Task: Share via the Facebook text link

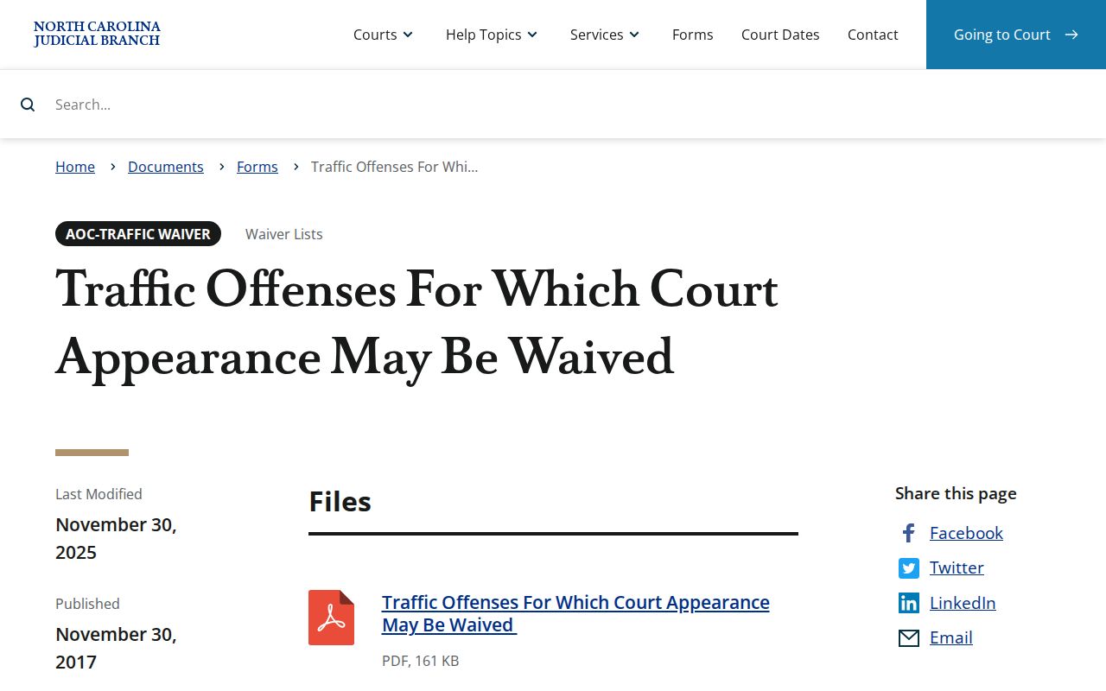Action: pos(966,533)
